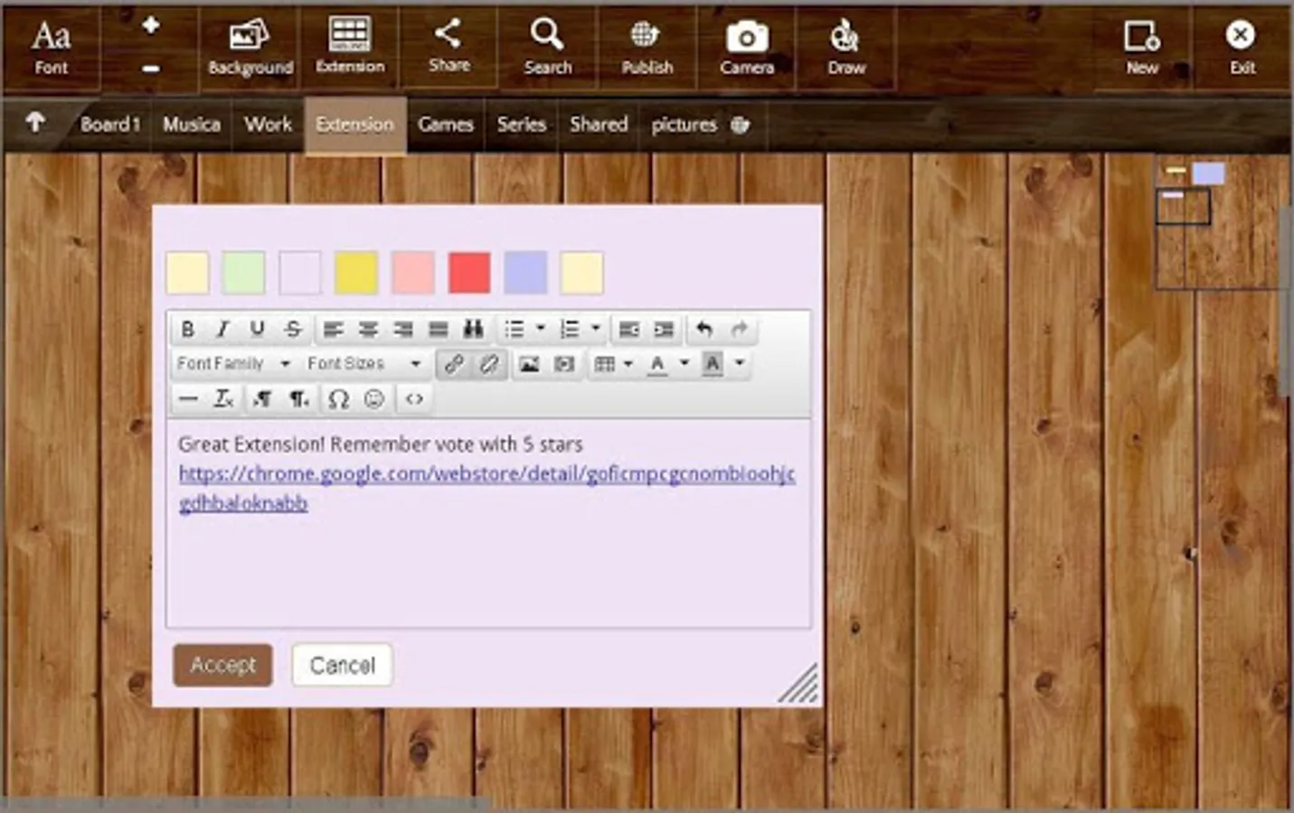
Task: Open the Work board tab
Action: (x=268, y=125)
